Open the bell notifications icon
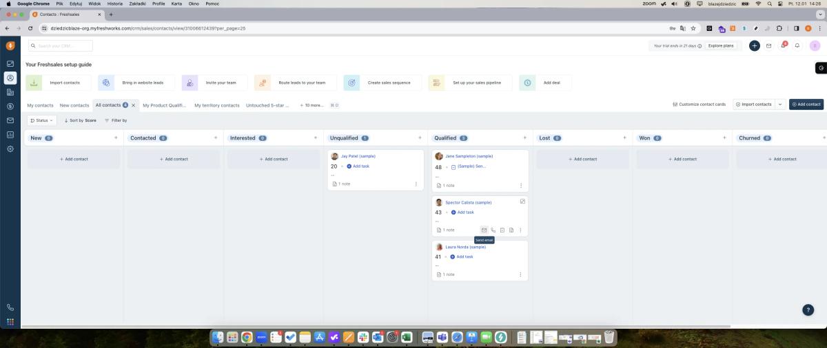Image resolution: width=827 pixels, height=348 pixels. pos(797,46)
